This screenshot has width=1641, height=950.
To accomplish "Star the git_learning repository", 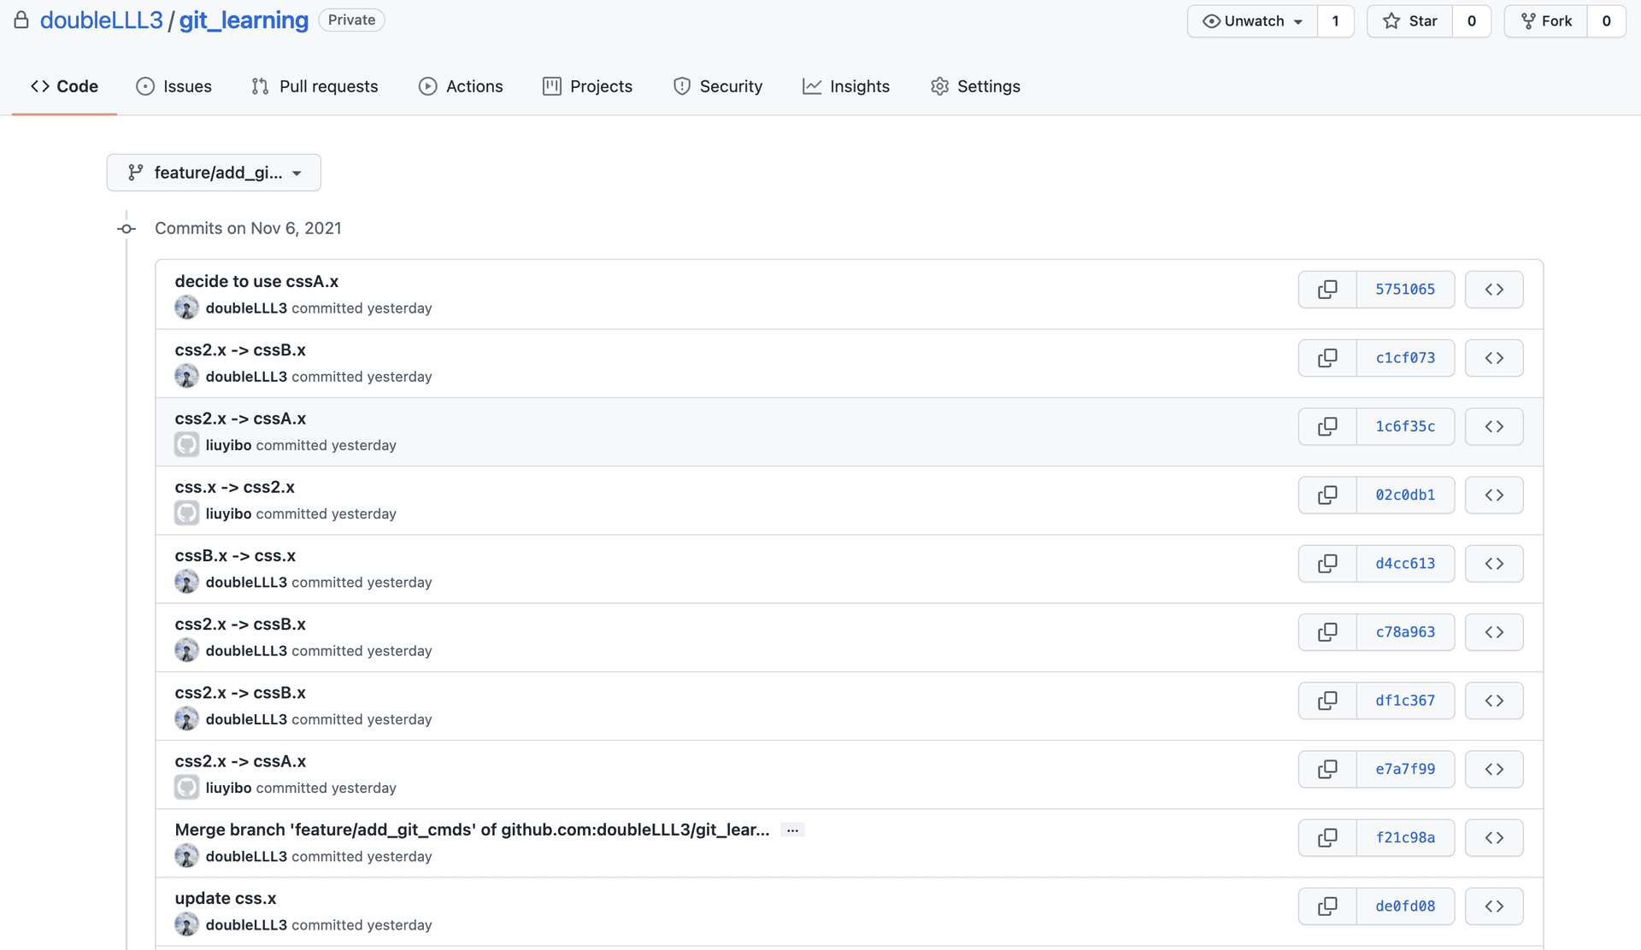I will [1410, 21].
